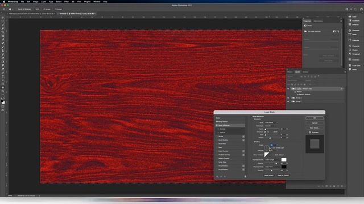364x204 pixels.
Task: Open the Gradients panel icon
Action: [x=350, y=20]
